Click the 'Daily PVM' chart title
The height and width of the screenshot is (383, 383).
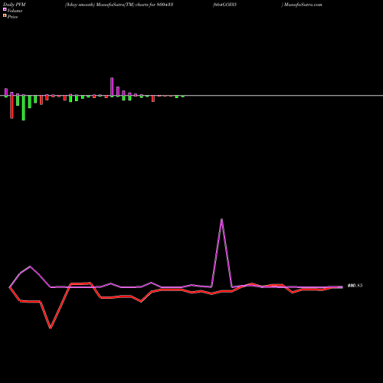15,5
